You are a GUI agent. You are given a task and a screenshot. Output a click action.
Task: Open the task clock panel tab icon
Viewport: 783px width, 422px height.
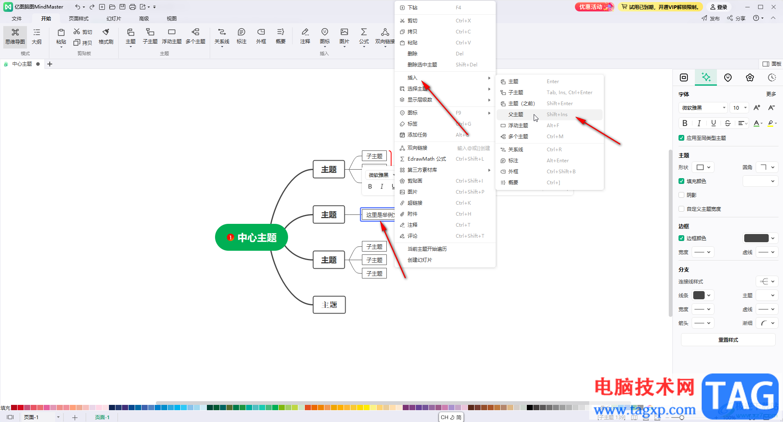click(772, 77)
